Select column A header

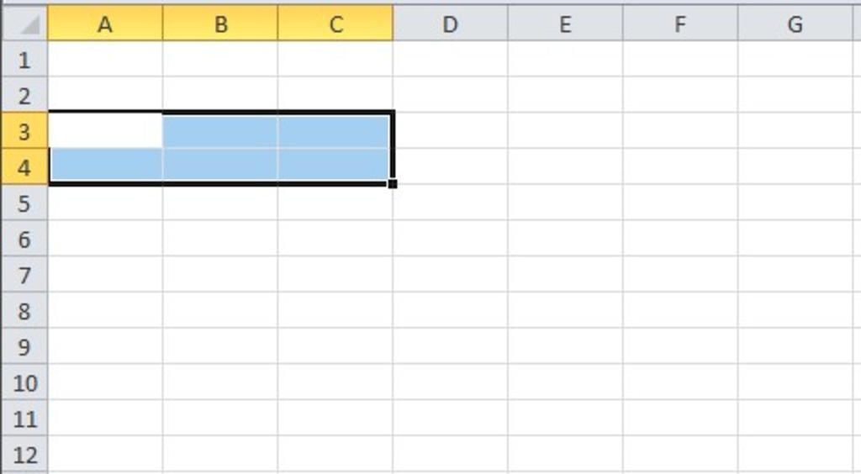(105, 24)
